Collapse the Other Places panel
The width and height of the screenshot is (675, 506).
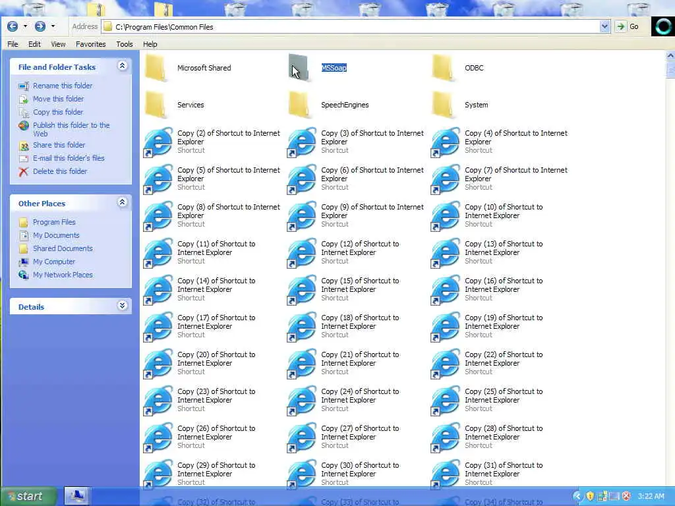pyautogui.click(x=122, y=202)
